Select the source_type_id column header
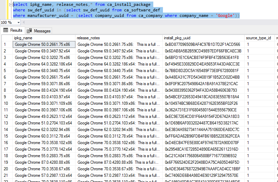 (x=259, y=38)
